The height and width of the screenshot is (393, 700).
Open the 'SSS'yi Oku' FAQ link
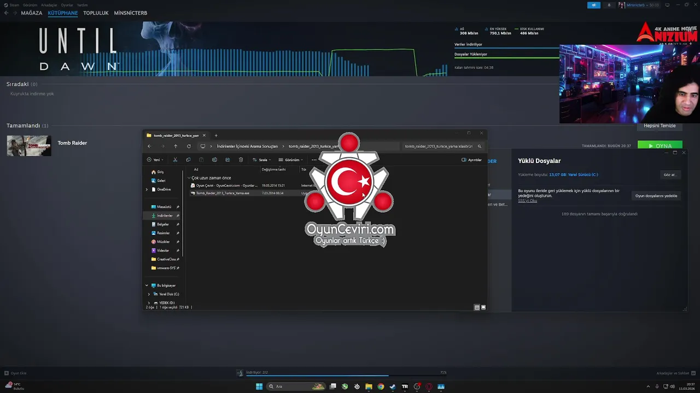coord(527,201)
